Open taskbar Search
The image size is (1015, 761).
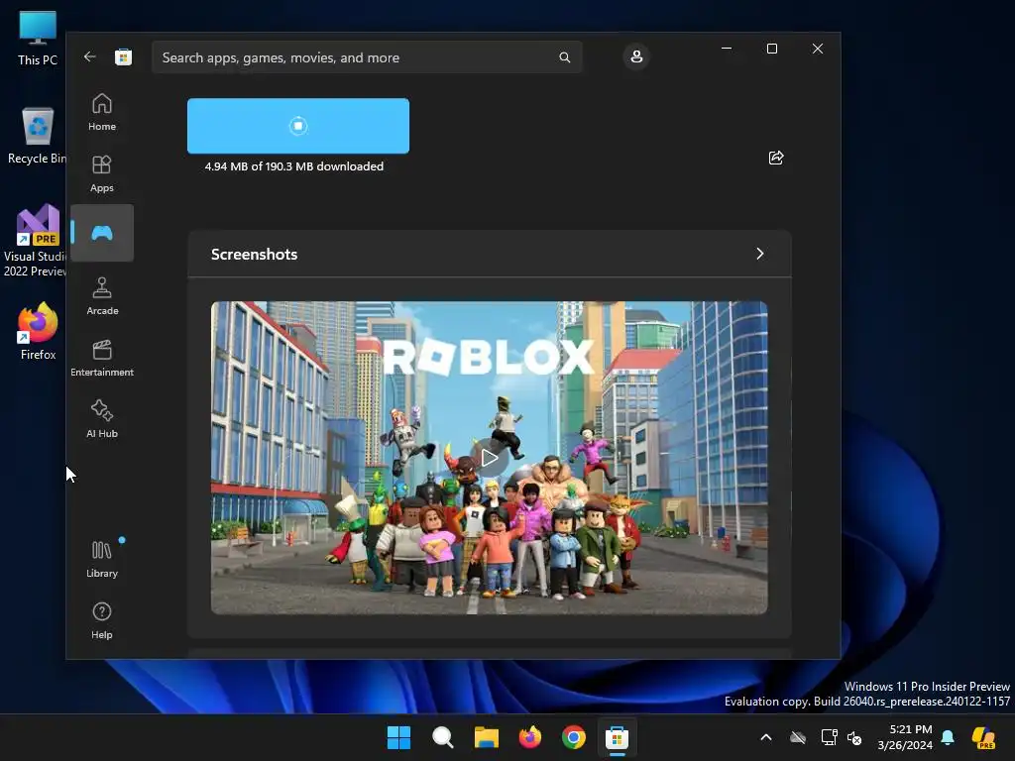tap(443, 737)
